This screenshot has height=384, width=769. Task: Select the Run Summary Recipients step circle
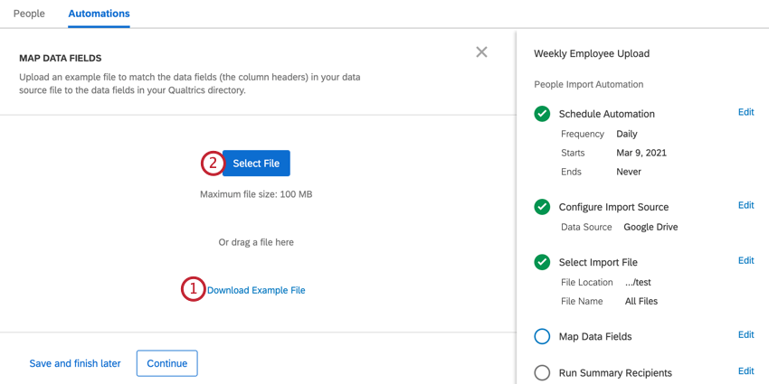(542, 373)
